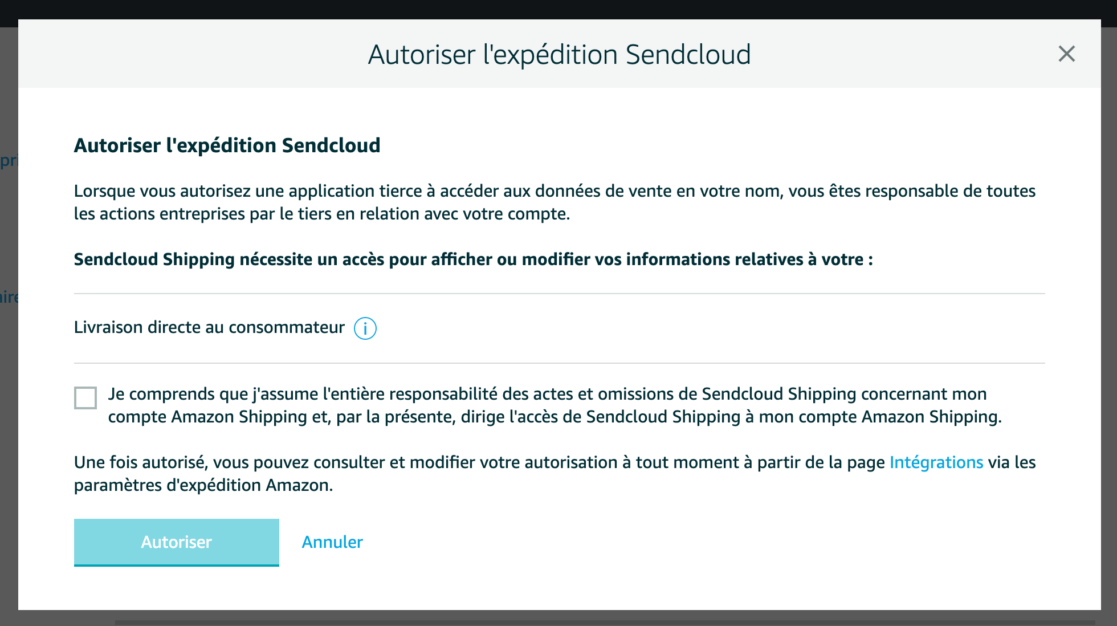The height and width of the screenshot is (626, 1117).
Task: Click 'paramètres d'expédition Amazon' text
Action: click(x=202, y=485)
